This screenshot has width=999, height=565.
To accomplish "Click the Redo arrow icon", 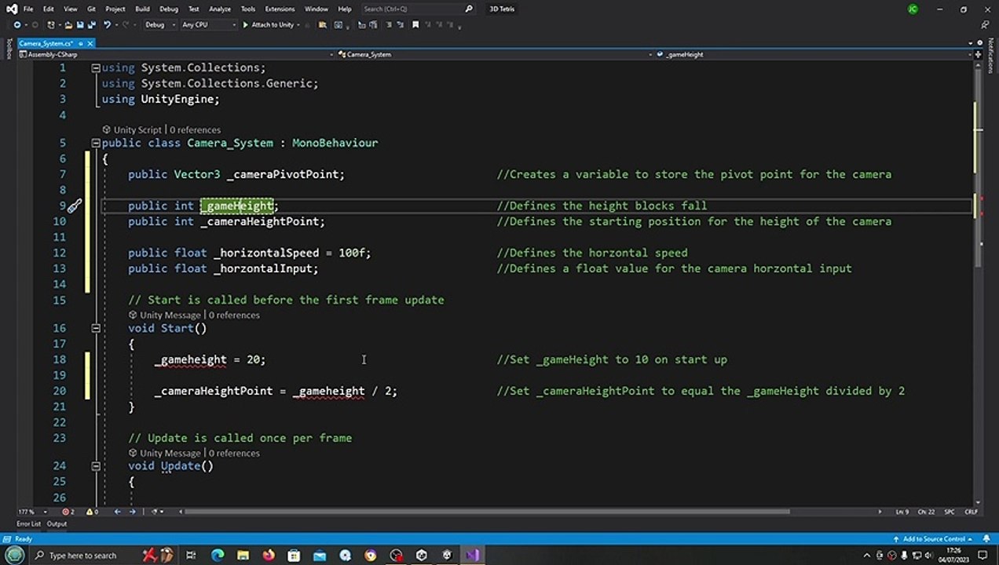I will pos(125,24).
